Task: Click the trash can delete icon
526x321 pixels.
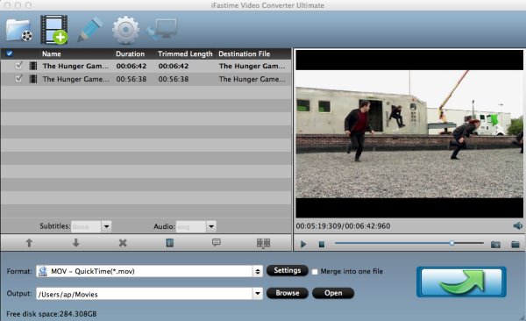Action: tap(170, 242)
